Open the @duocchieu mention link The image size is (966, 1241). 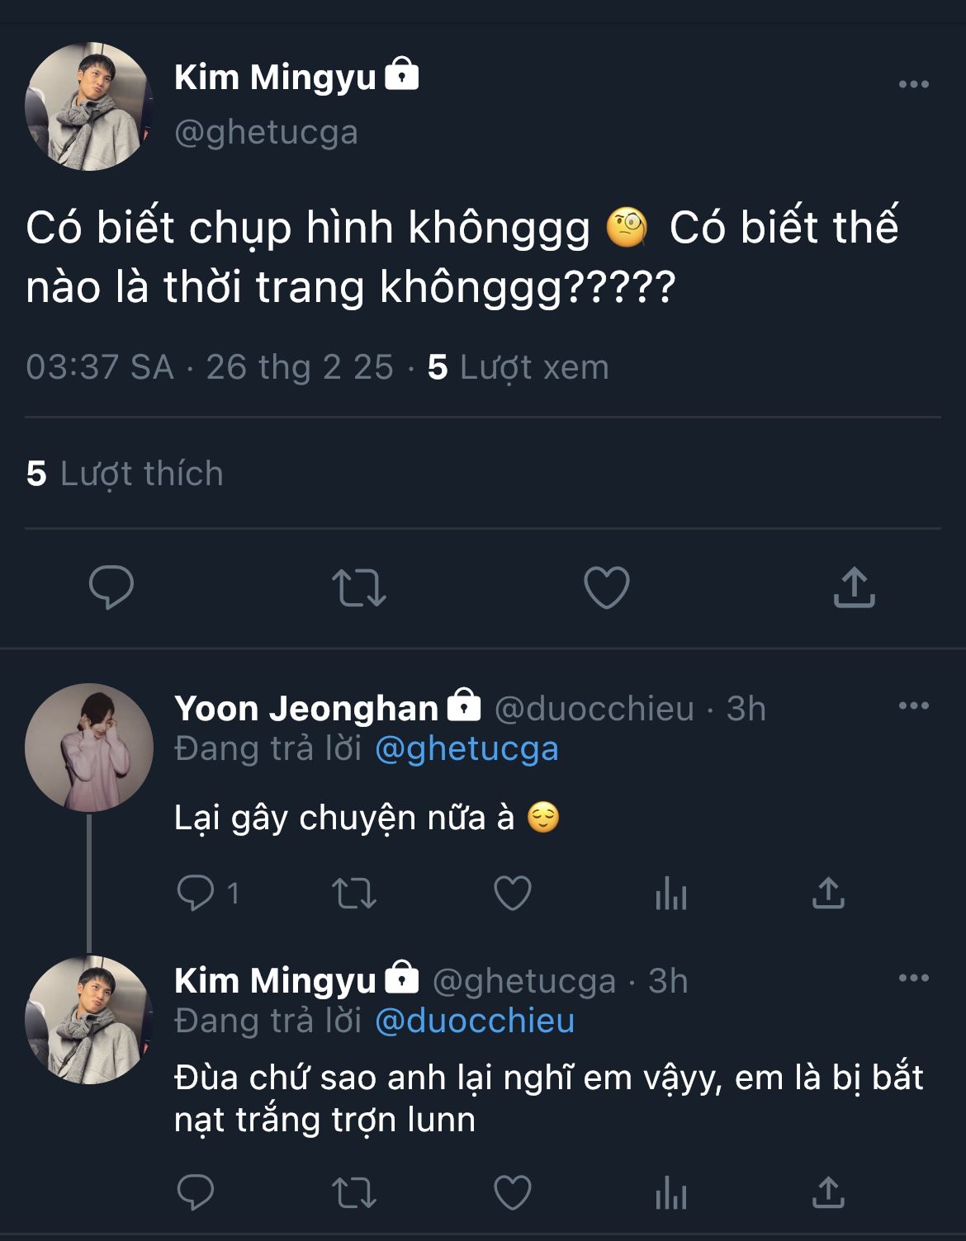point(475,1022)
